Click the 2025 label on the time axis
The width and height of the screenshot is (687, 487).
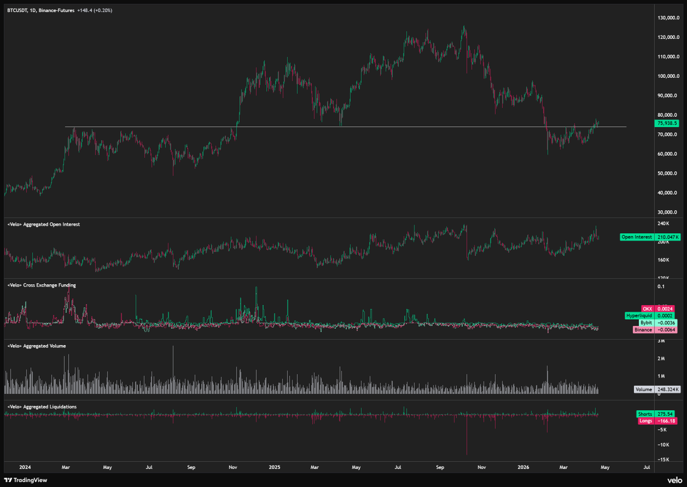pyautogui.click(x=275, y=468)
